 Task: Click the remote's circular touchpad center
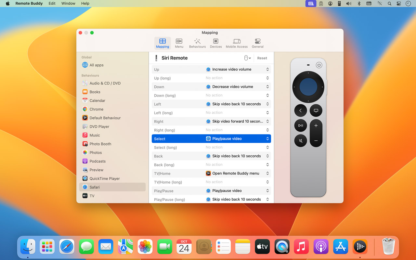click(x=308, y=87)
